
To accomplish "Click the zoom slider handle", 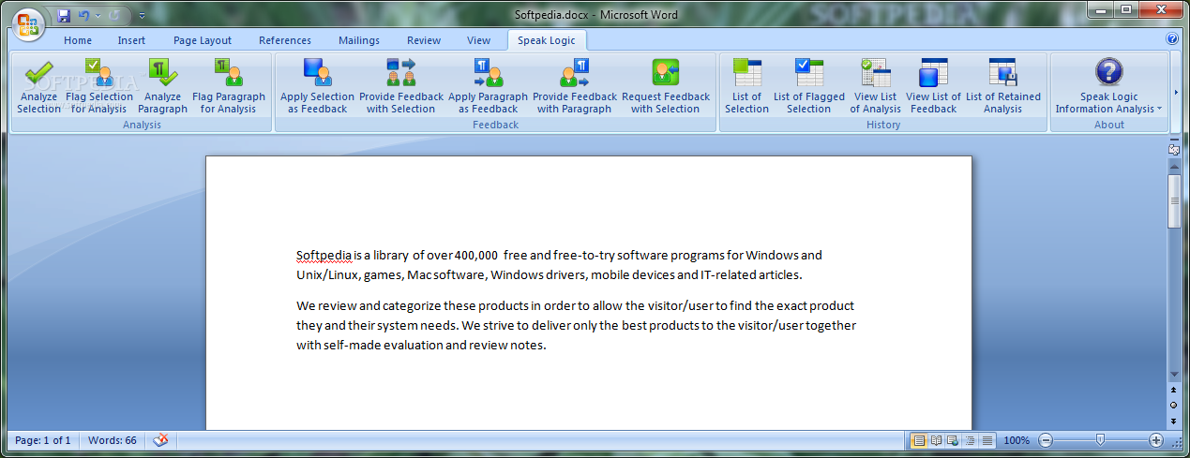I will click(x=1101, y=440).
